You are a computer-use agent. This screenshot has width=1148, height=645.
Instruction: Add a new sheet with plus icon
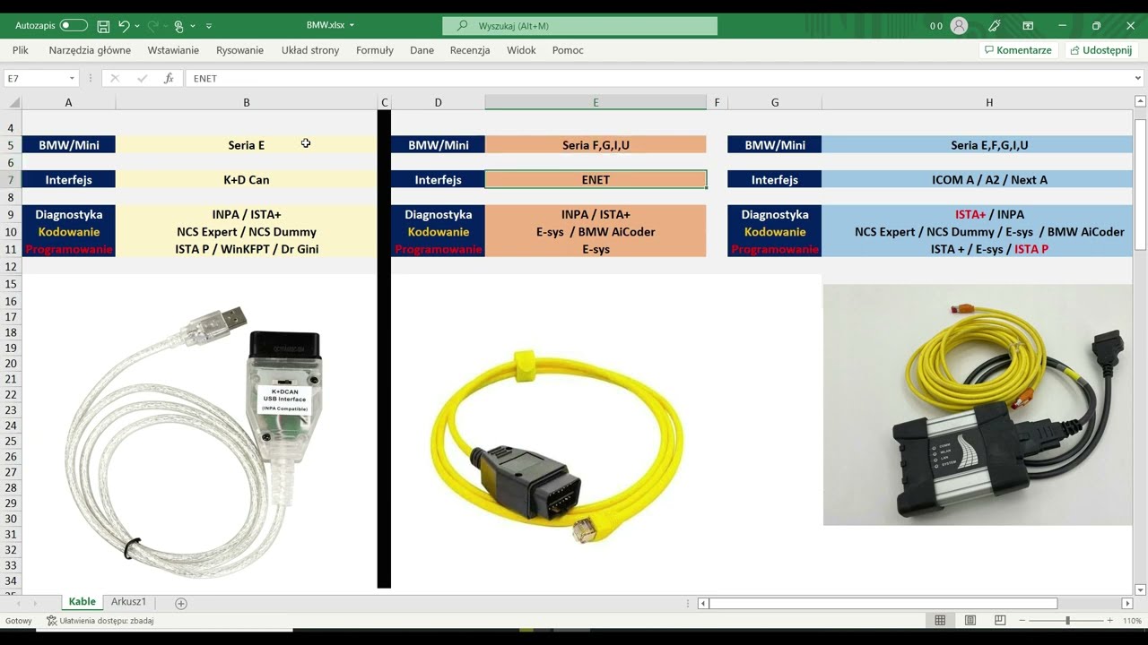coord(180,603)
